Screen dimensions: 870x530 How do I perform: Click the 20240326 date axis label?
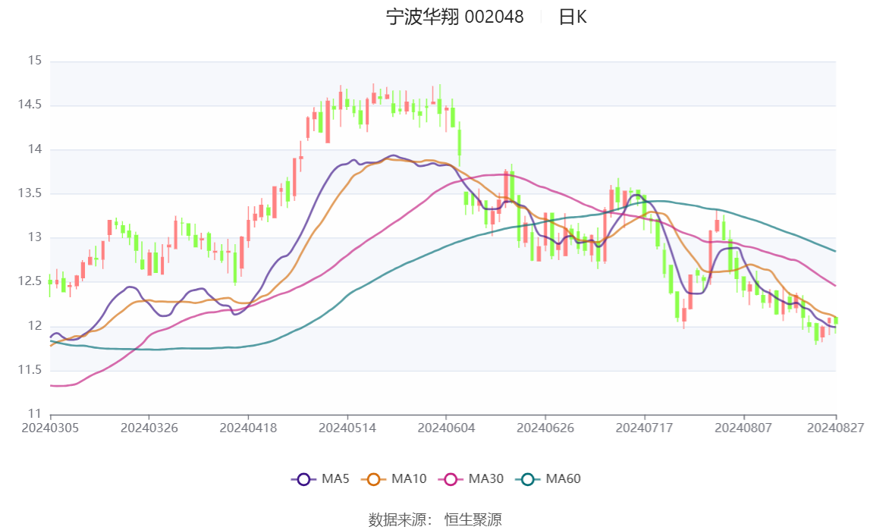pos(149,428)
